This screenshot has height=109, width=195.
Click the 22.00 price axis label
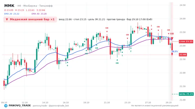click(183, 73)
